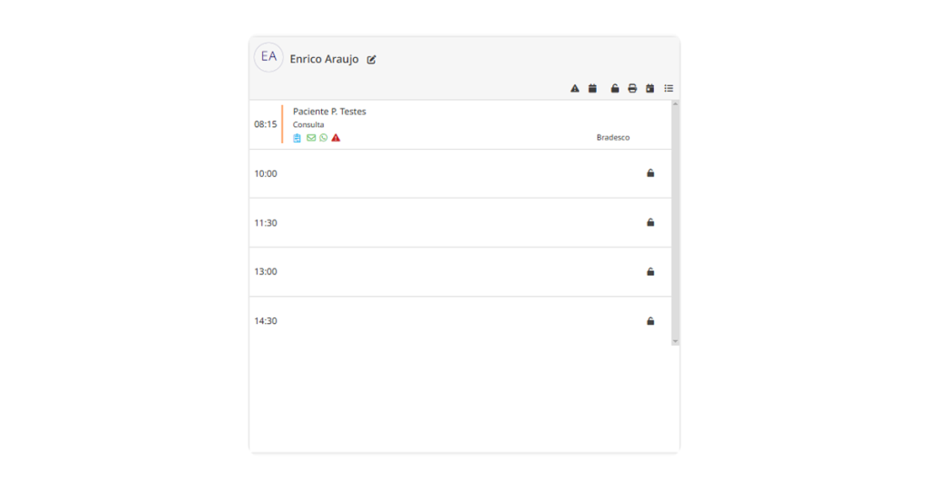Open the calendar icon in toolbar
Screen dimensions: 929x488
pos(592,88)
